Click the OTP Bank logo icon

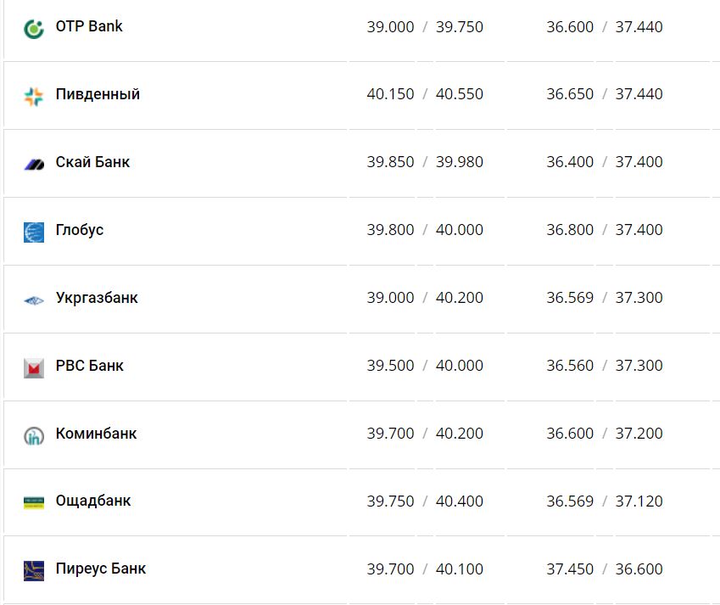[x=34, y=29]
